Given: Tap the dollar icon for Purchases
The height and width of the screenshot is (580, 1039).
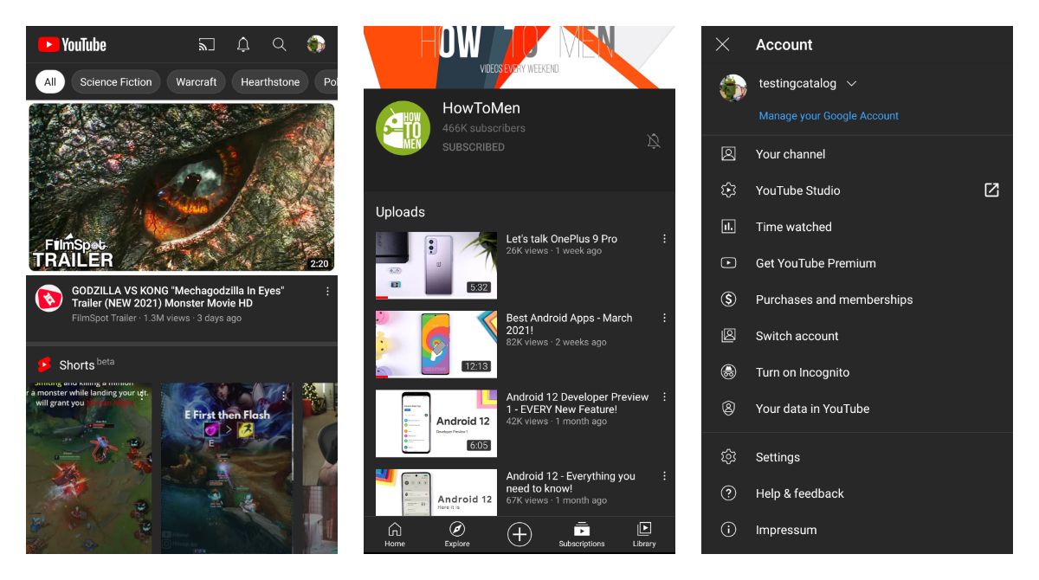Looking at the screenshot, I should coord(729,300).
